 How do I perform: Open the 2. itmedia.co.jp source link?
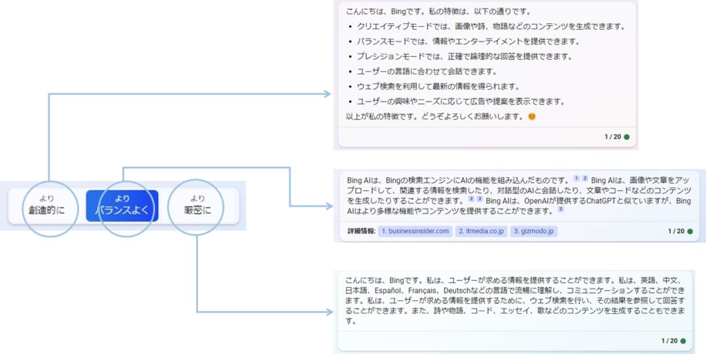(x=481, y=231)
